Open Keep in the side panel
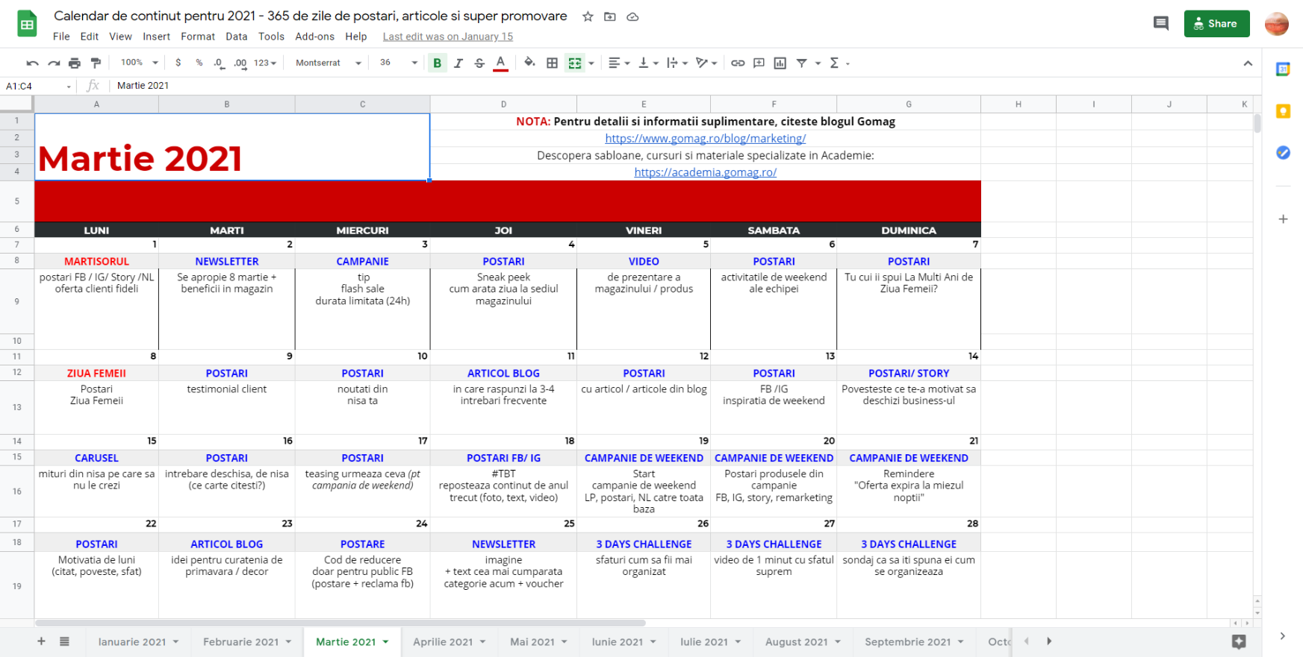 pyautogui.click(x=1283, y=111)
